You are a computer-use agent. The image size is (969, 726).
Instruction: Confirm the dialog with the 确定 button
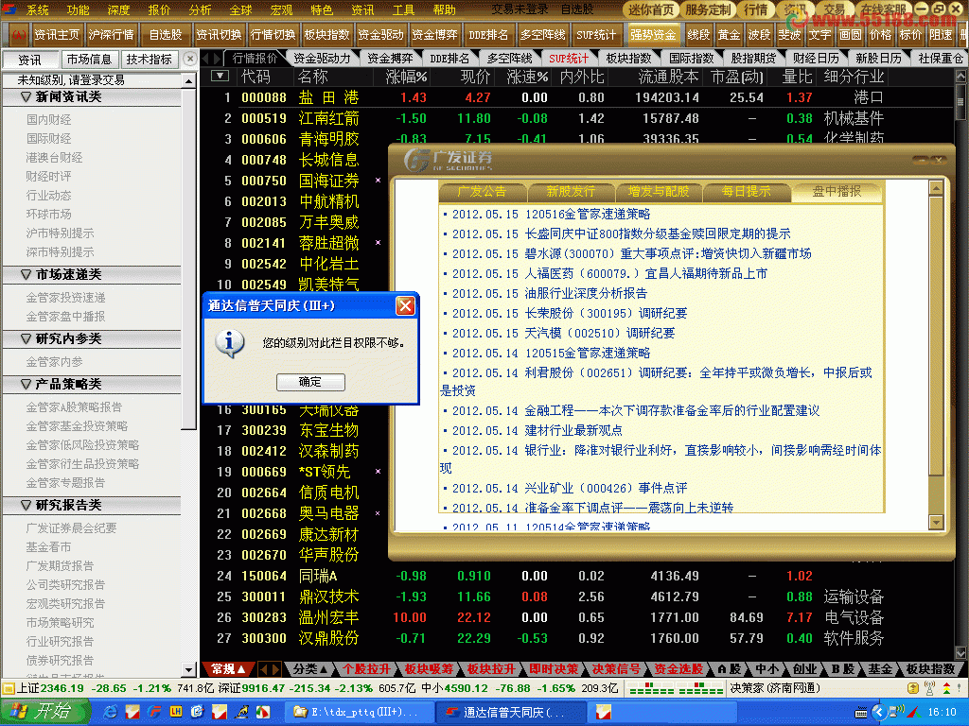310,382
